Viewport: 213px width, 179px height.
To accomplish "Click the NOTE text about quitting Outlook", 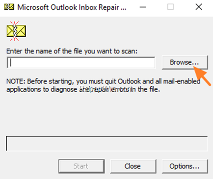I will [x=104, y=85].
